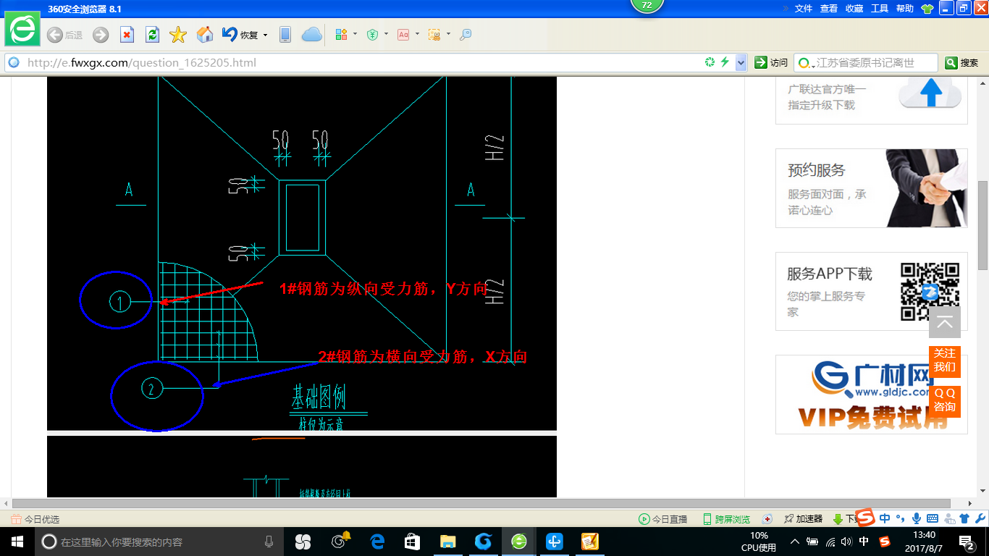Open the Sogou soft keyboard icon
989x556 pixels.
(933, 518)
